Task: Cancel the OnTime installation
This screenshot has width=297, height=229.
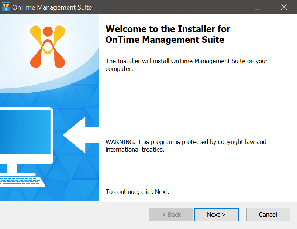Action: coord(268,215)
